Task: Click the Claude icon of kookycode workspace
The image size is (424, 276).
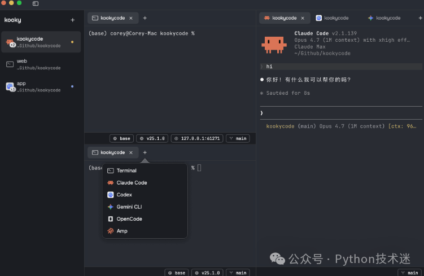Action: 10,42
